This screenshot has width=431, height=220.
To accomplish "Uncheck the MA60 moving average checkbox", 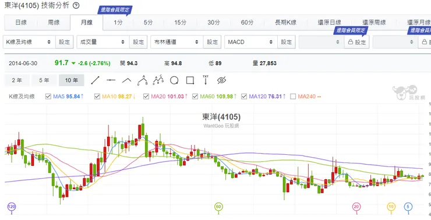I will pyautogui.click(x=195, y=97).
